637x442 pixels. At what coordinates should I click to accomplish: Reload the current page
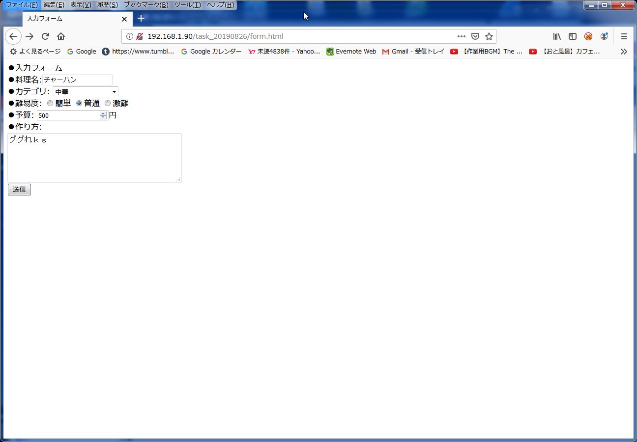click(x=45, y=36)
